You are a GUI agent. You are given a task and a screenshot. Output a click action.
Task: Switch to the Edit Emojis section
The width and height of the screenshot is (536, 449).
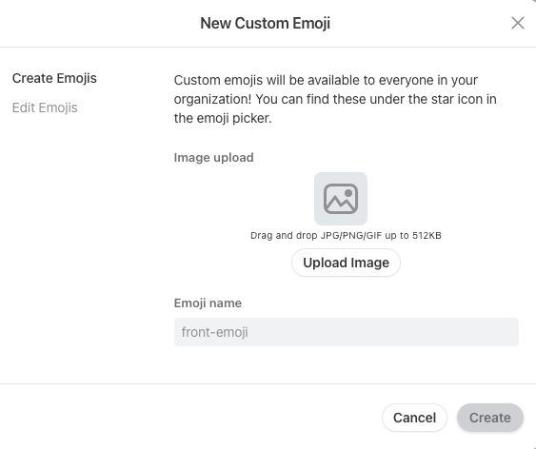point(45,107)
